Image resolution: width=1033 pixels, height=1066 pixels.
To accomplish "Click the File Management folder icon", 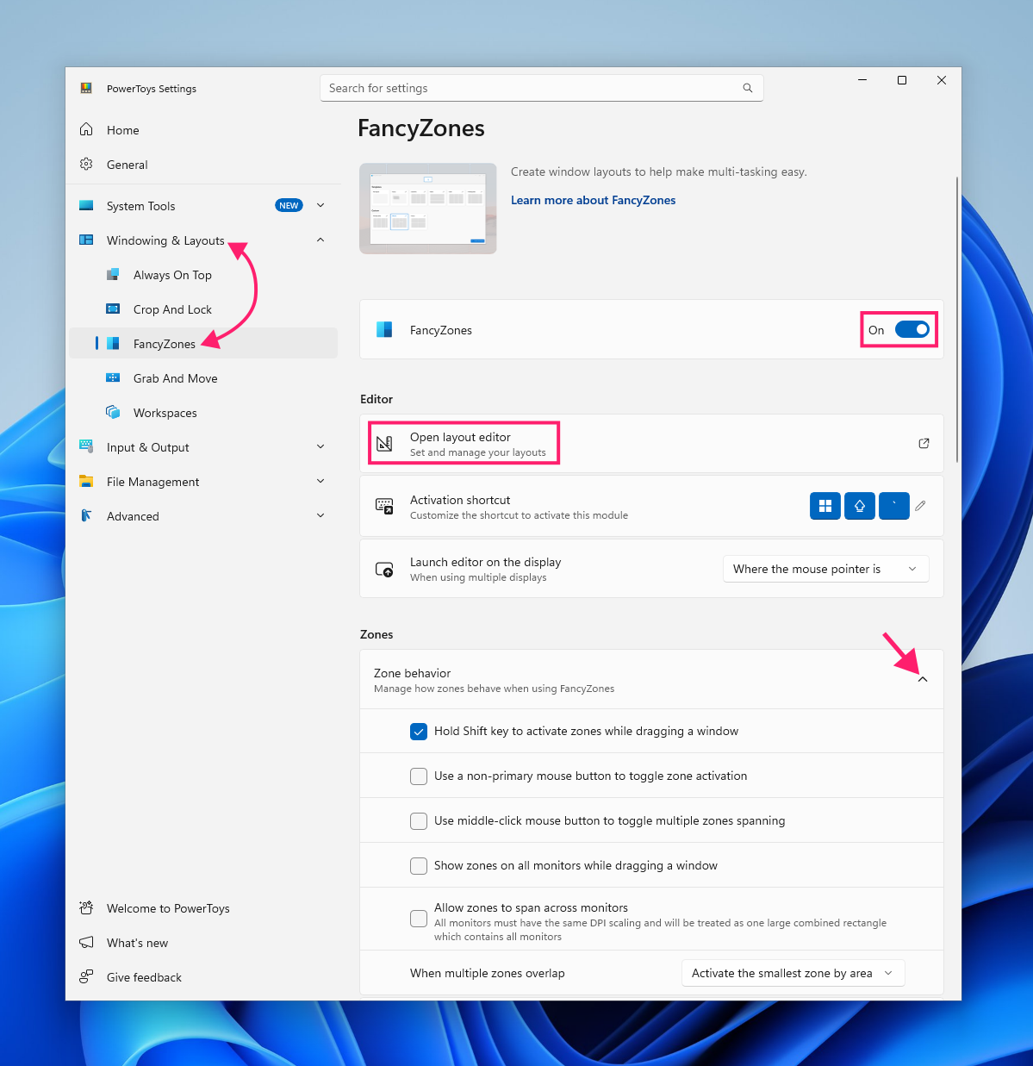I will pyautogui.click(x=86, y=481).
